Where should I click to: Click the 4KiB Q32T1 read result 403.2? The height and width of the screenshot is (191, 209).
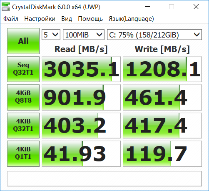81,126
